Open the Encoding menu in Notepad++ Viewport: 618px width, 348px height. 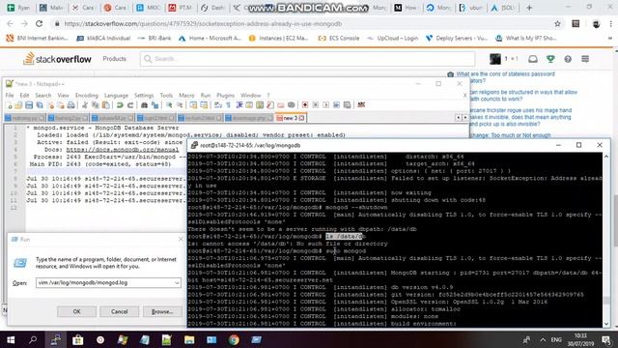click(x=86, y=96)
